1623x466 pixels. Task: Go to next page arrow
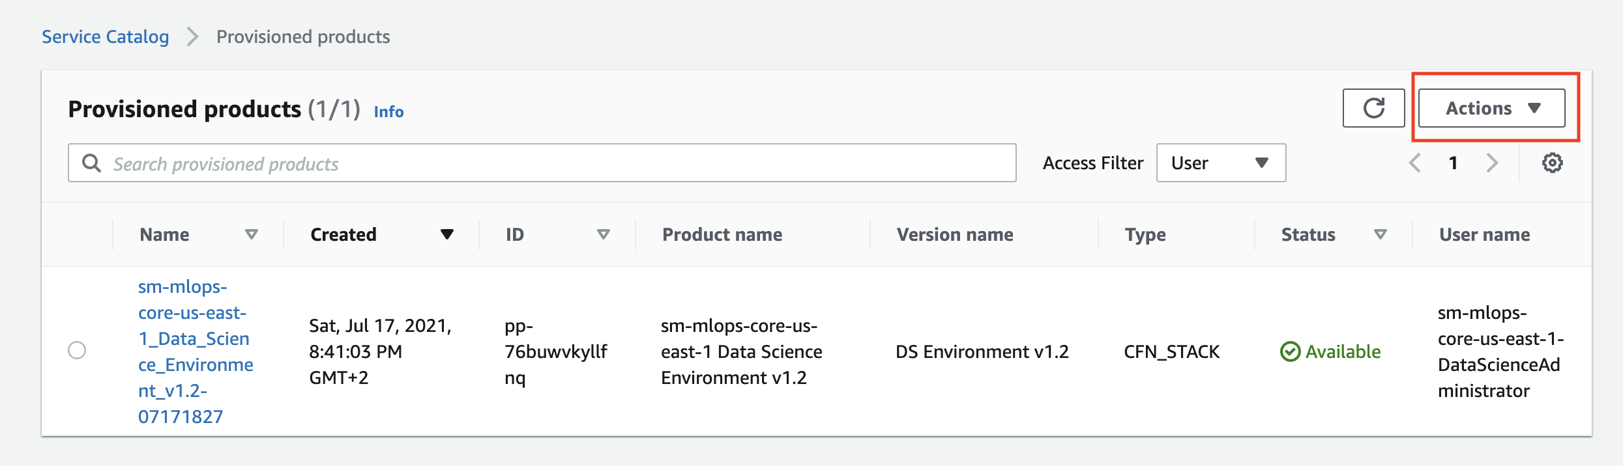click(1492, 163)
